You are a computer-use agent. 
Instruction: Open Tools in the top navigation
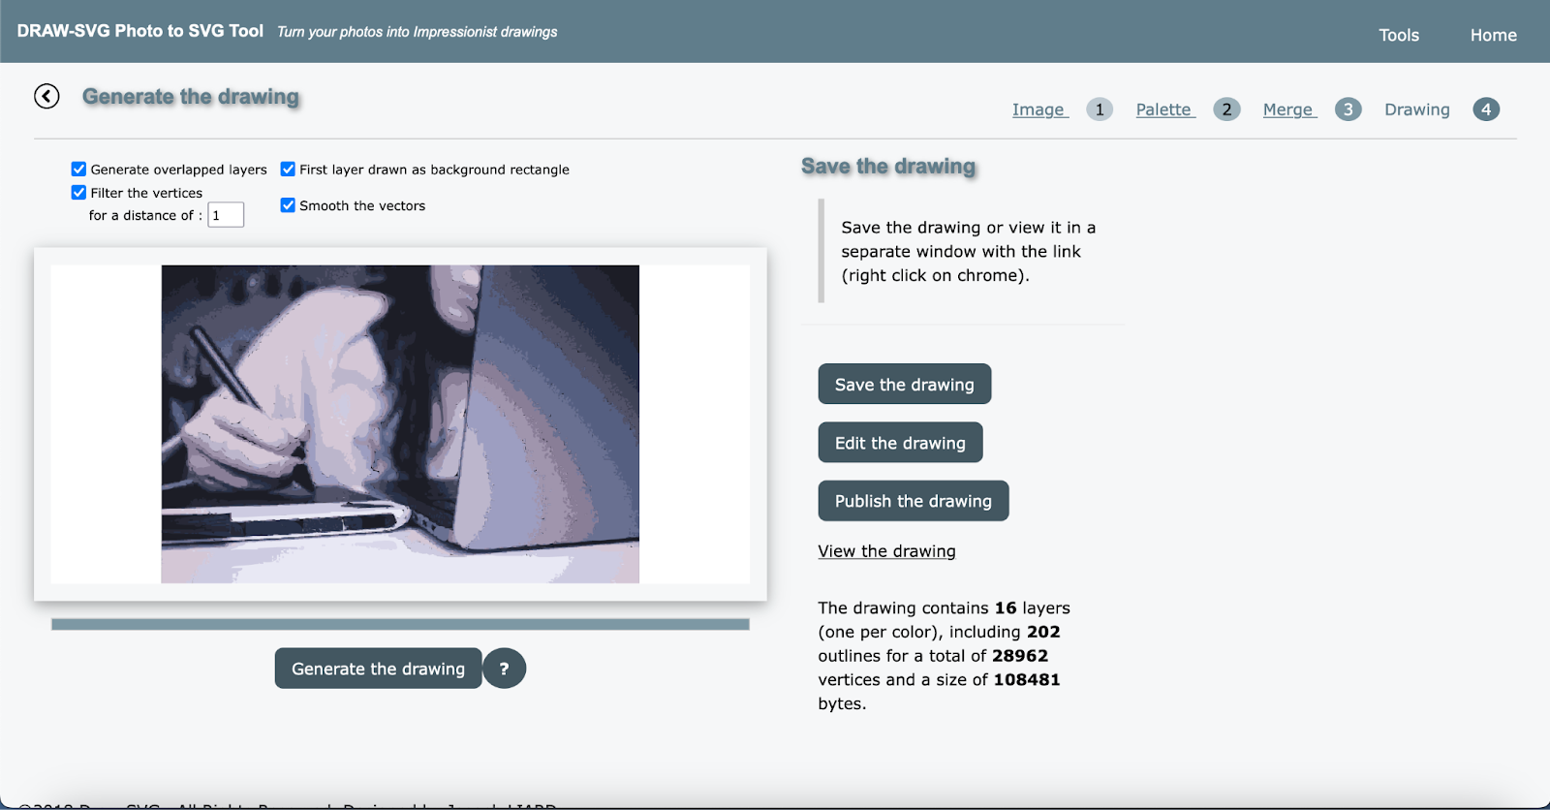click(x=1398, y=35)
